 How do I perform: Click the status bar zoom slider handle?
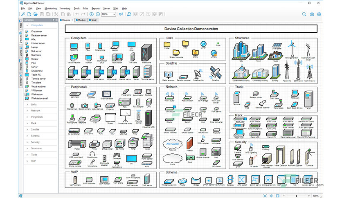(296, 196)
